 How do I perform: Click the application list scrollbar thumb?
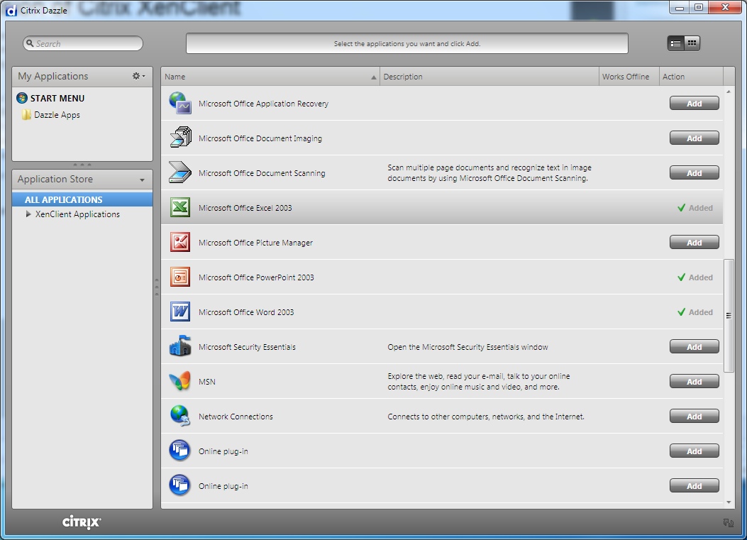pyautogui.click(x=729, y=316)
